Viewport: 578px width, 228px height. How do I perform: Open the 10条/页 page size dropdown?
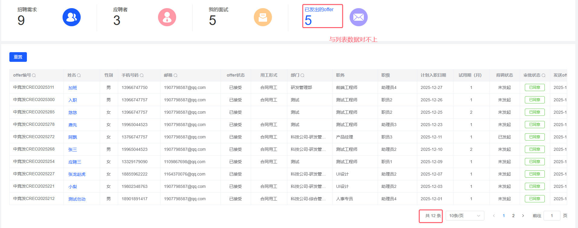[x=465, y=216]
